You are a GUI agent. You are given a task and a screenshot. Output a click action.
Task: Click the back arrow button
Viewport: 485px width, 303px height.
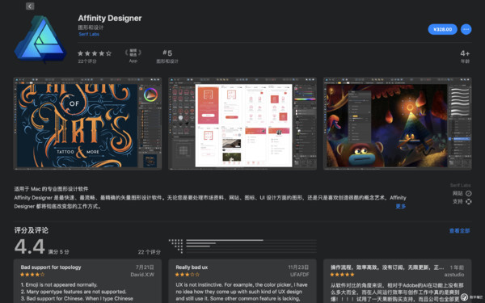[x=30, y=6]
